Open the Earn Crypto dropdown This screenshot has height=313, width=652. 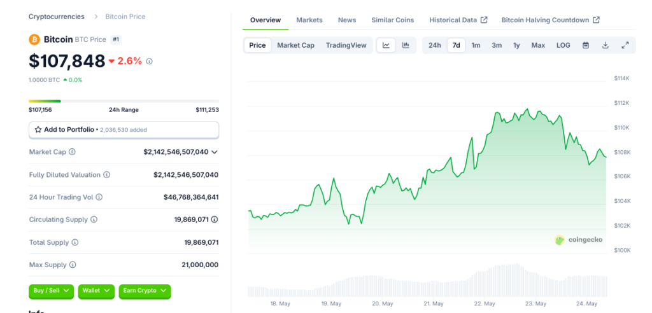(x=145, y=291)
